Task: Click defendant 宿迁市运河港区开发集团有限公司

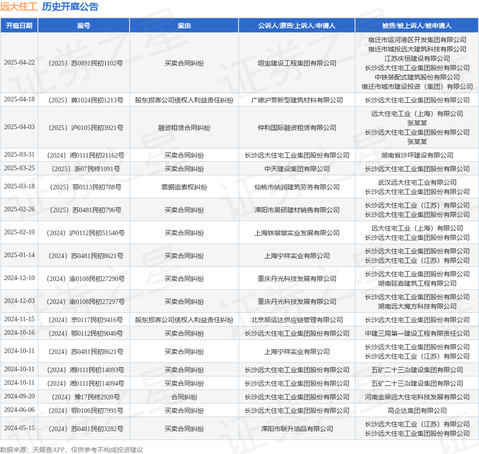Action: click(417, 40)
